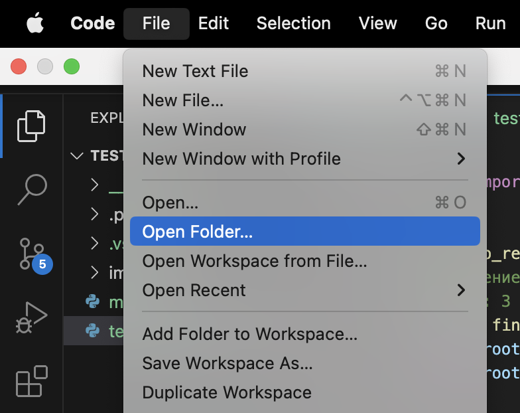Choose New File... from the File menu
This screenshot has width=520, height=413.
coord(305,100)
